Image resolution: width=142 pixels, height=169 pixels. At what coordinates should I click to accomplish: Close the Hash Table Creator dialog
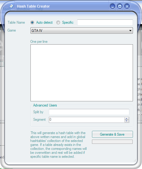pos(127,6)
